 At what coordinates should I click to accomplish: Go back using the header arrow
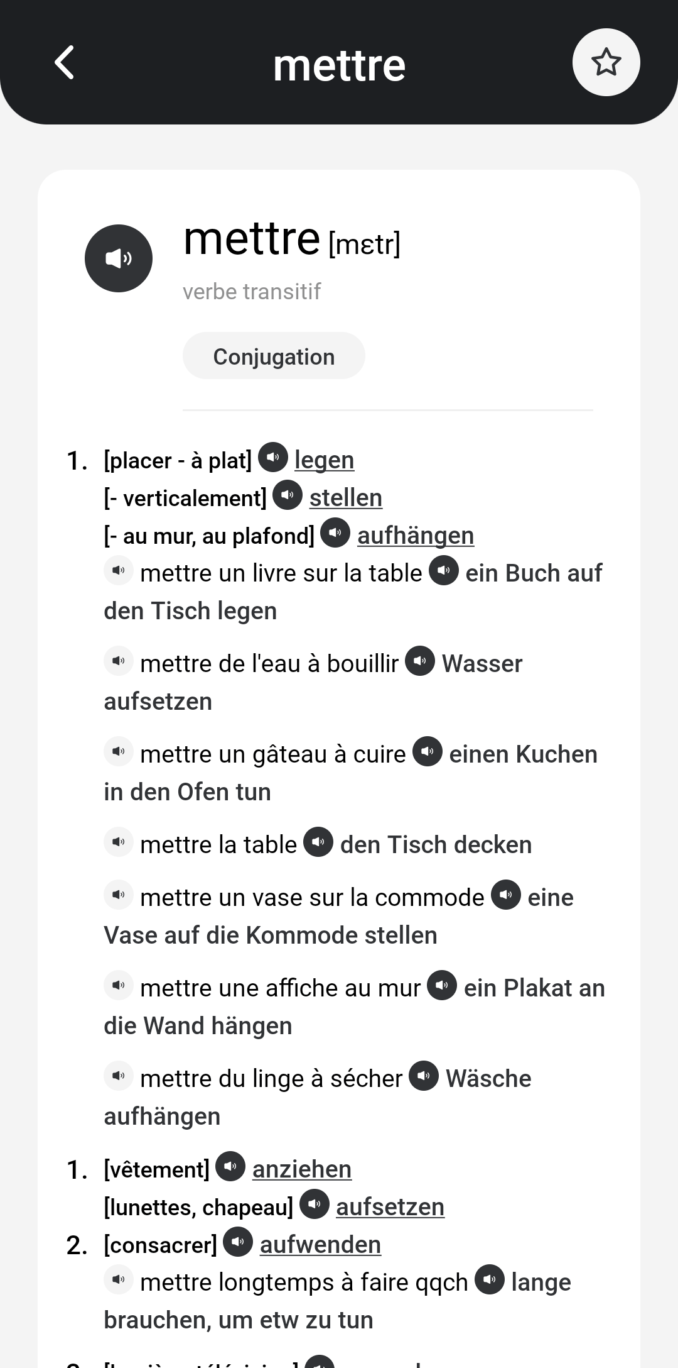point(65,62)
